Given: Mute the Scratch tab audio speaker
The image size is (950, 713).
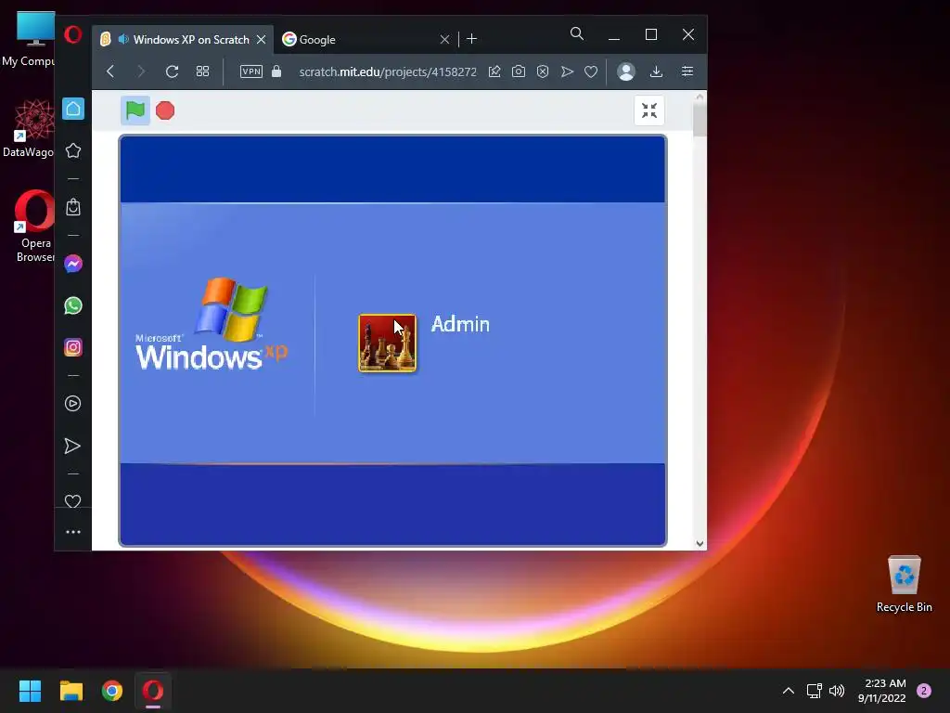Looking at the screenshot, I should click(x=123, y=39).
